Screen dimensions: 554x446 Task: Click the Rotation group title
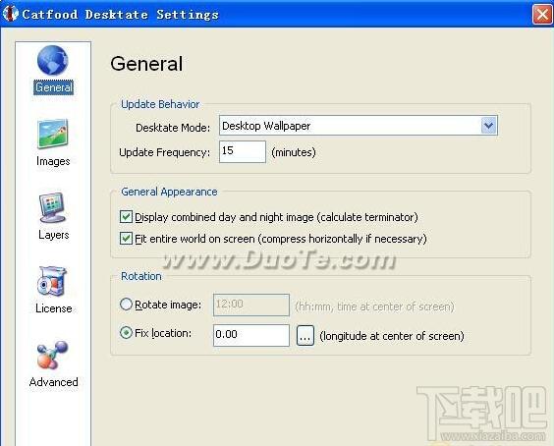tap(141, 276)
